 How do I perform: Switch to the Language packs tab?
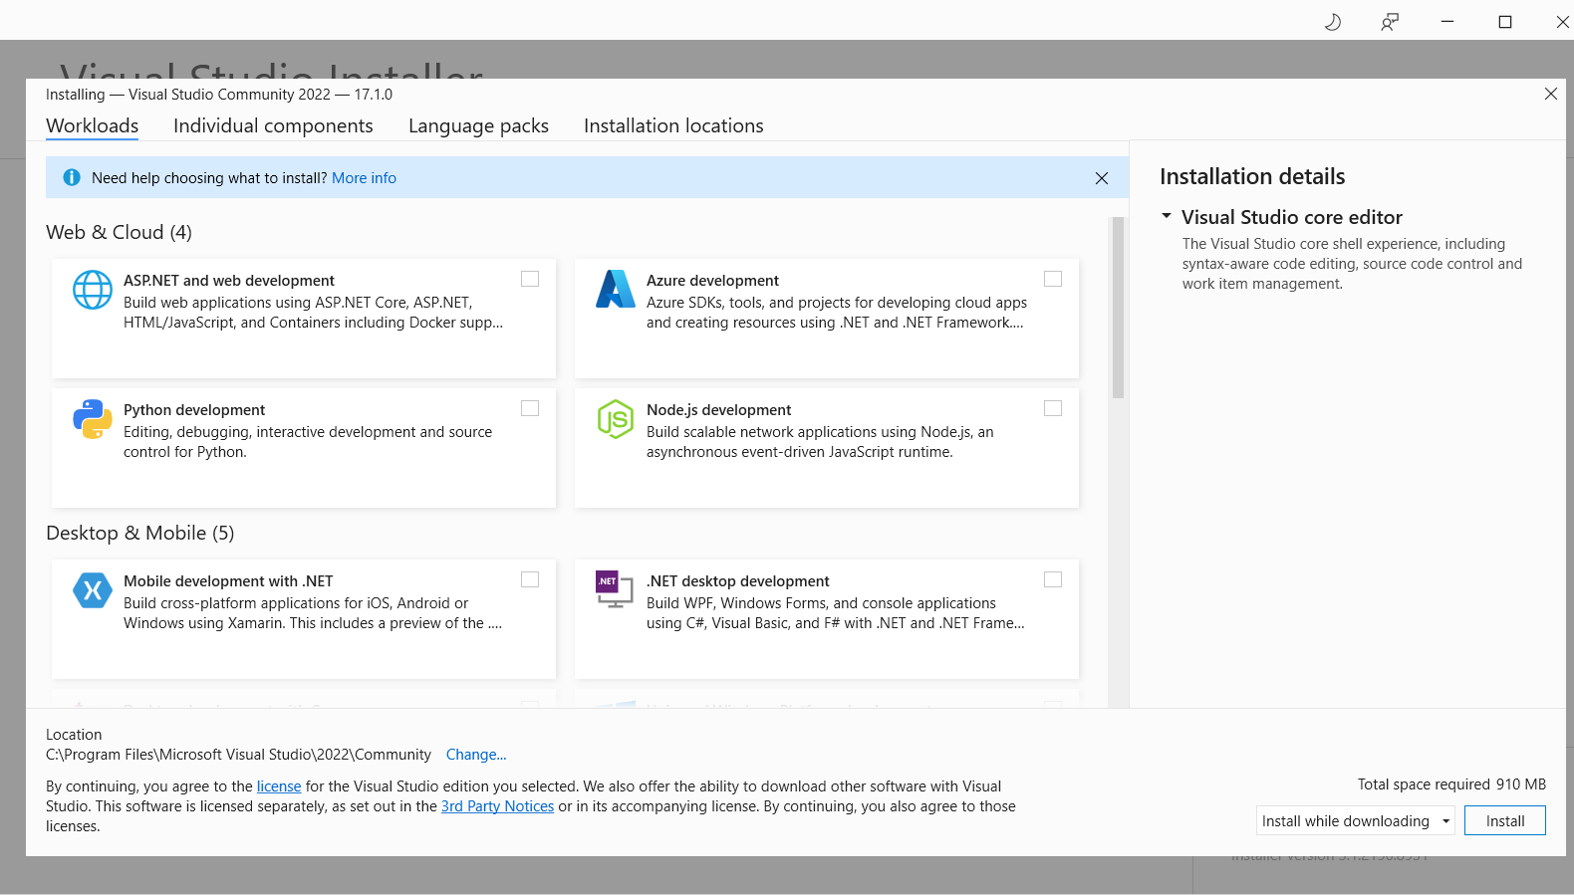pos(478,126)
